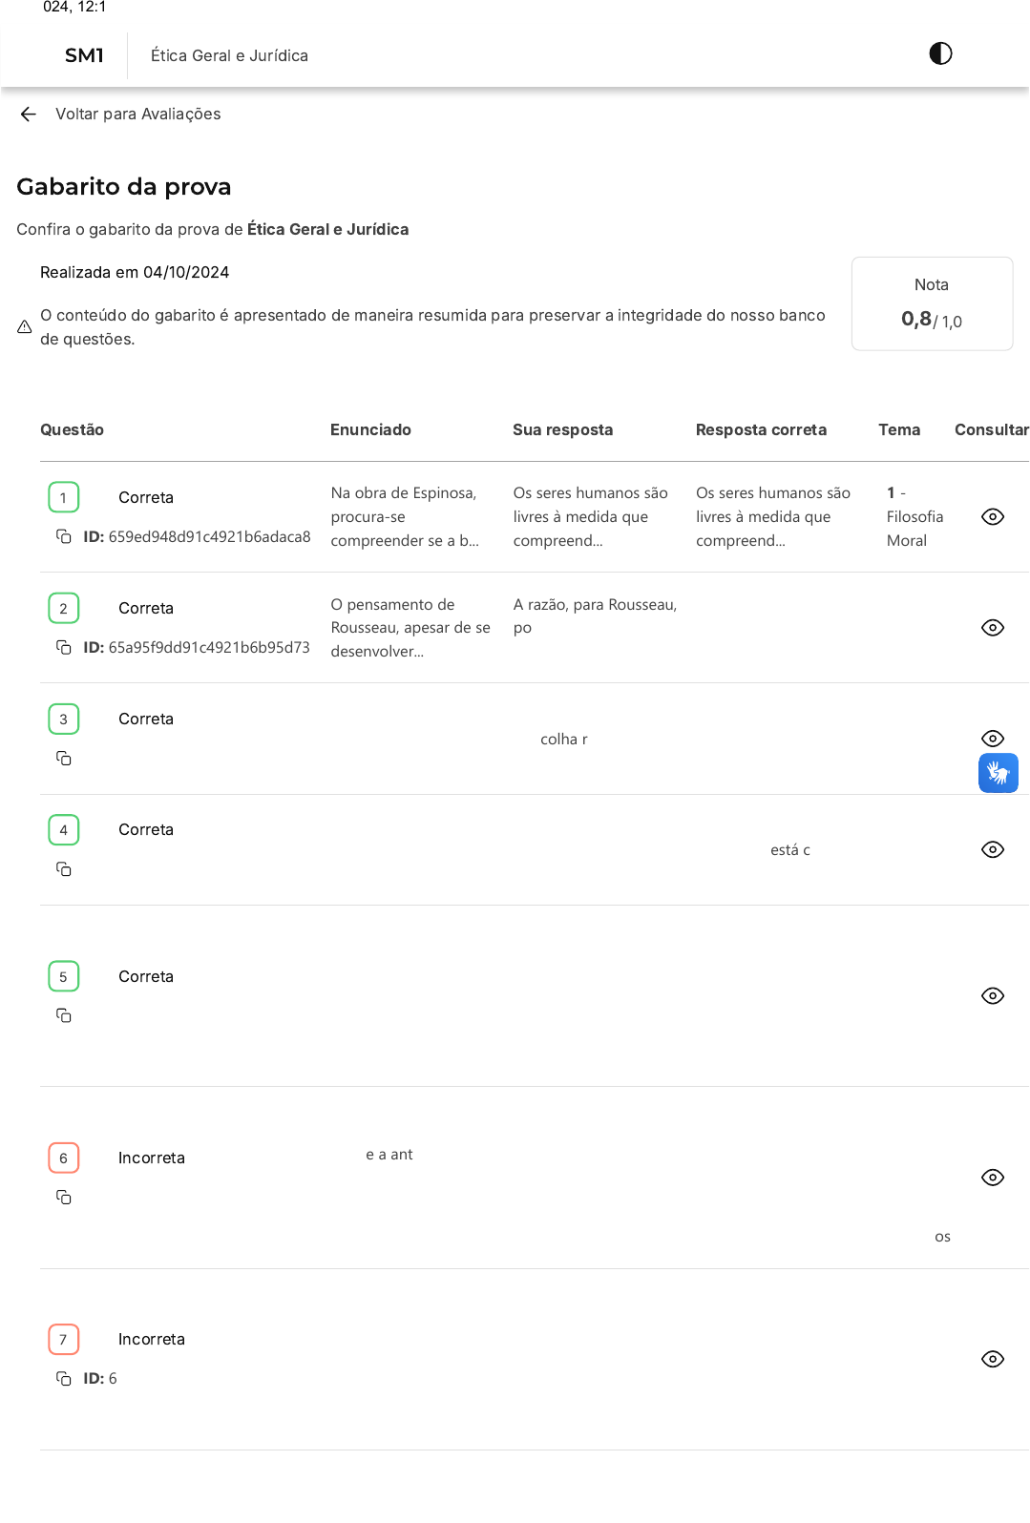Click the back arrow icon

pyautogui.click(x=29, y=115)
